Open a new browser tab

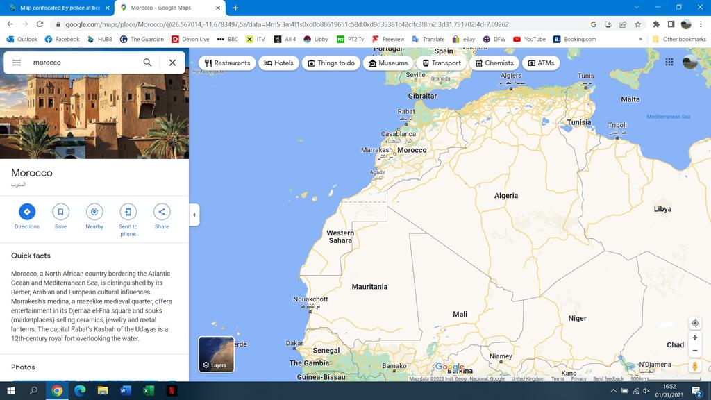click(x=235, y=8)
